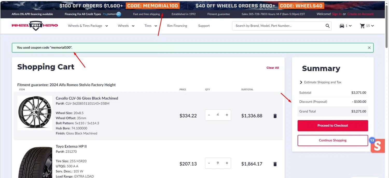Click the Sales 305-728-7803 phone text
Image resolution: width=389 pixels, height=178 pixels.
point(273,14)
